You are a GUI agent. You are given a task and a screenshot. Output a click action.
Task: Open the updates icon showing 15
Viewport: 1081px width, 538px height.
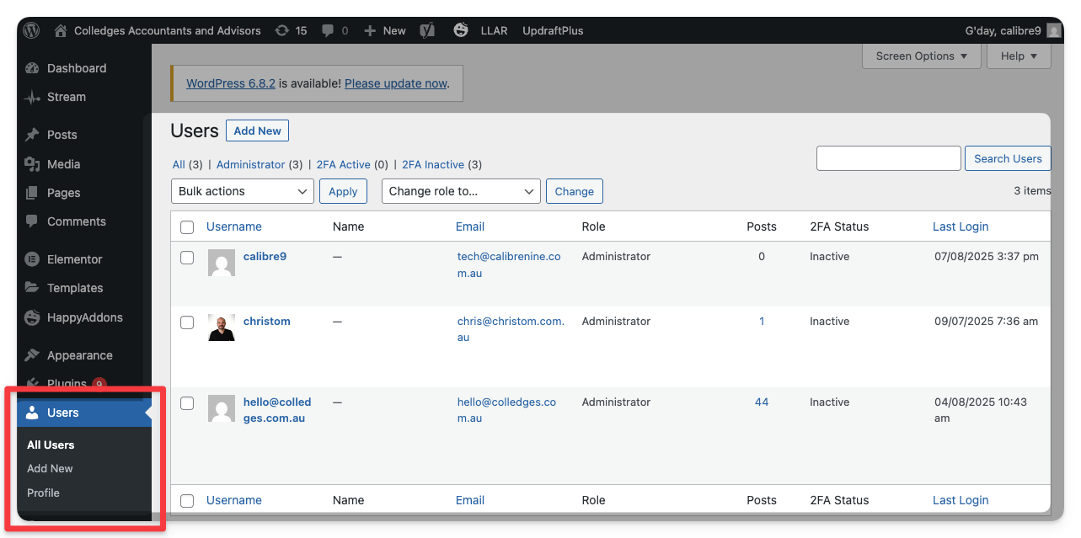(x=282, y=30)
